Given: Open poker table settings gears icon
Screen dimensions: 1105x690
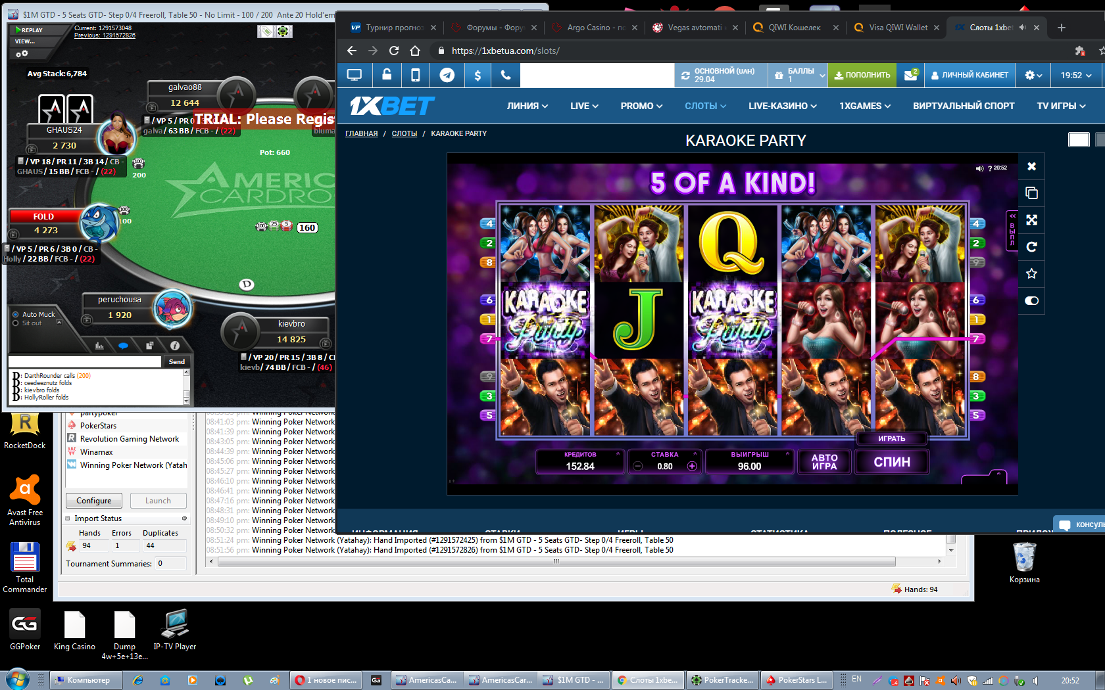Looking at the screenshot, I should pyautogui.click(x=22, y=53).
